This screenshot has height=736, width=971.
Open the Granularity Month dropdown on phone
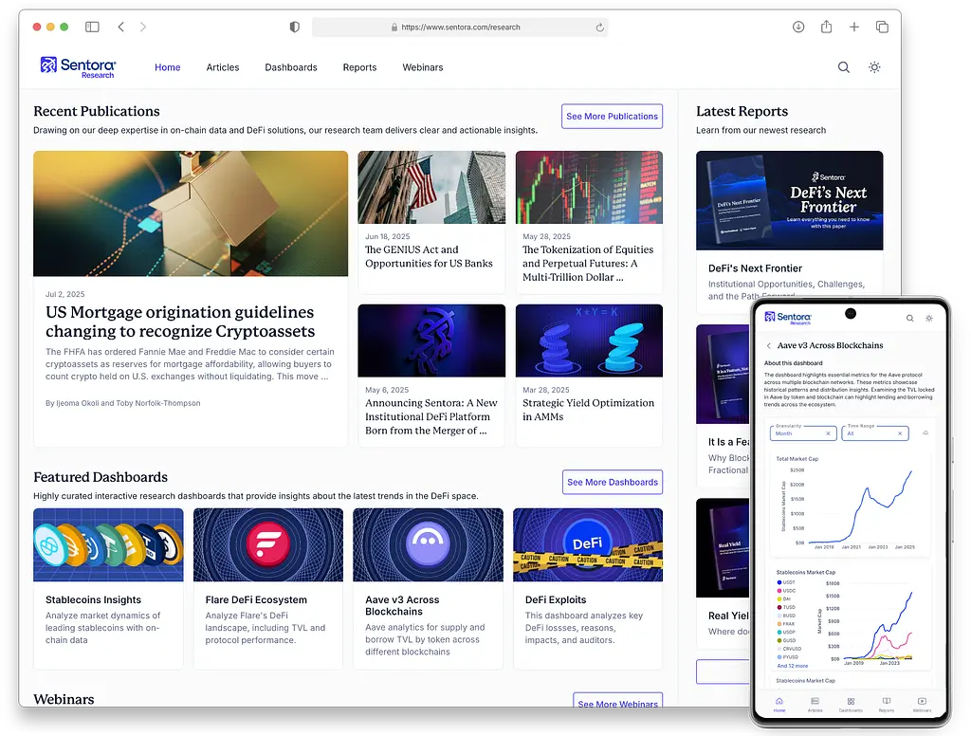click(x=803, y=433)
